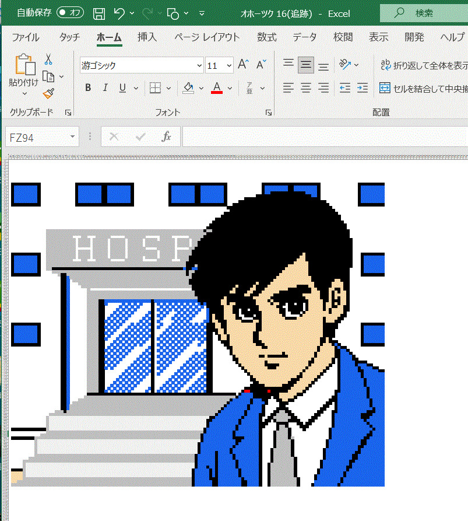Apply the fill color bucket icon
Screen dimensions: 468x521
pos(188,88)
